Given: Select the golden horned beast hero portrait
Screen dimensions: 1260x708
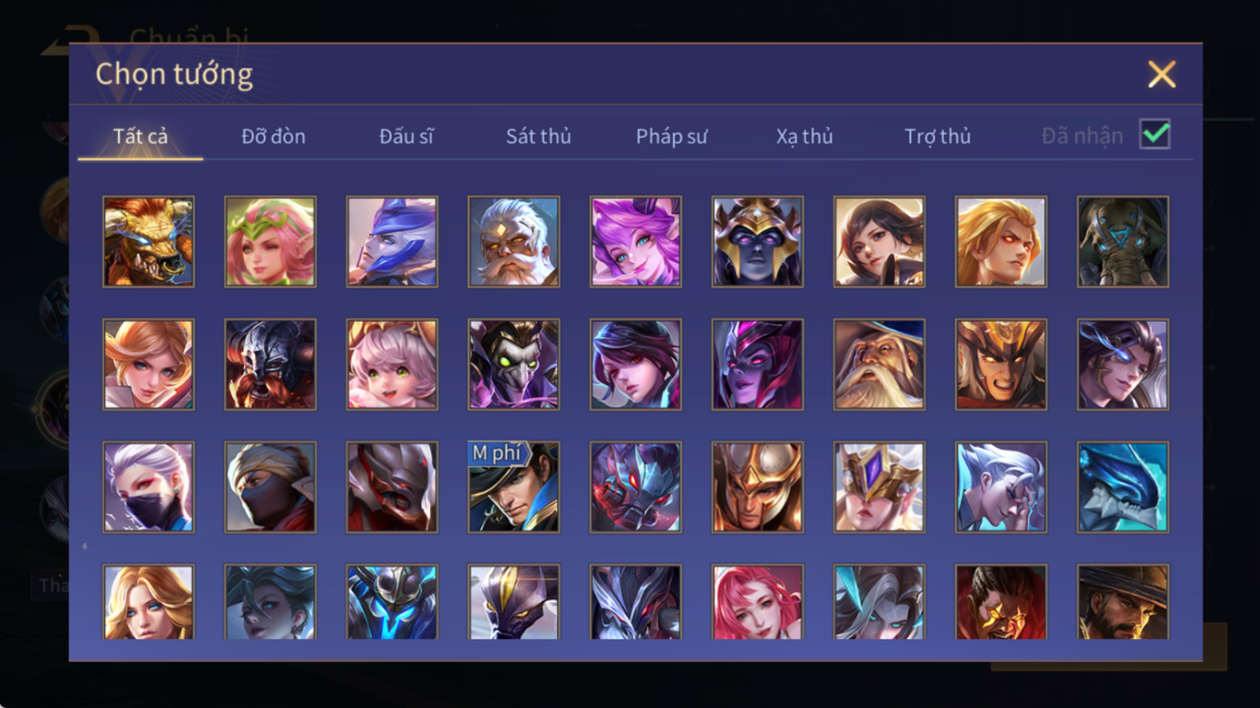Looking at the screenshot, I should tap(148, 241).
